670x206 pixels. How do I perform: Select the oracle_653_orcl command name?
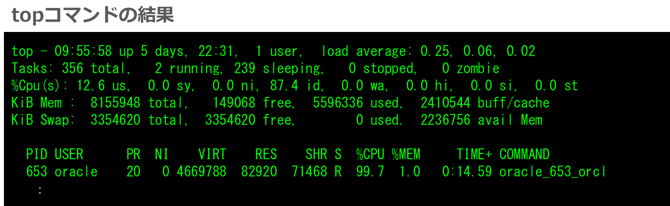point(552,172)
